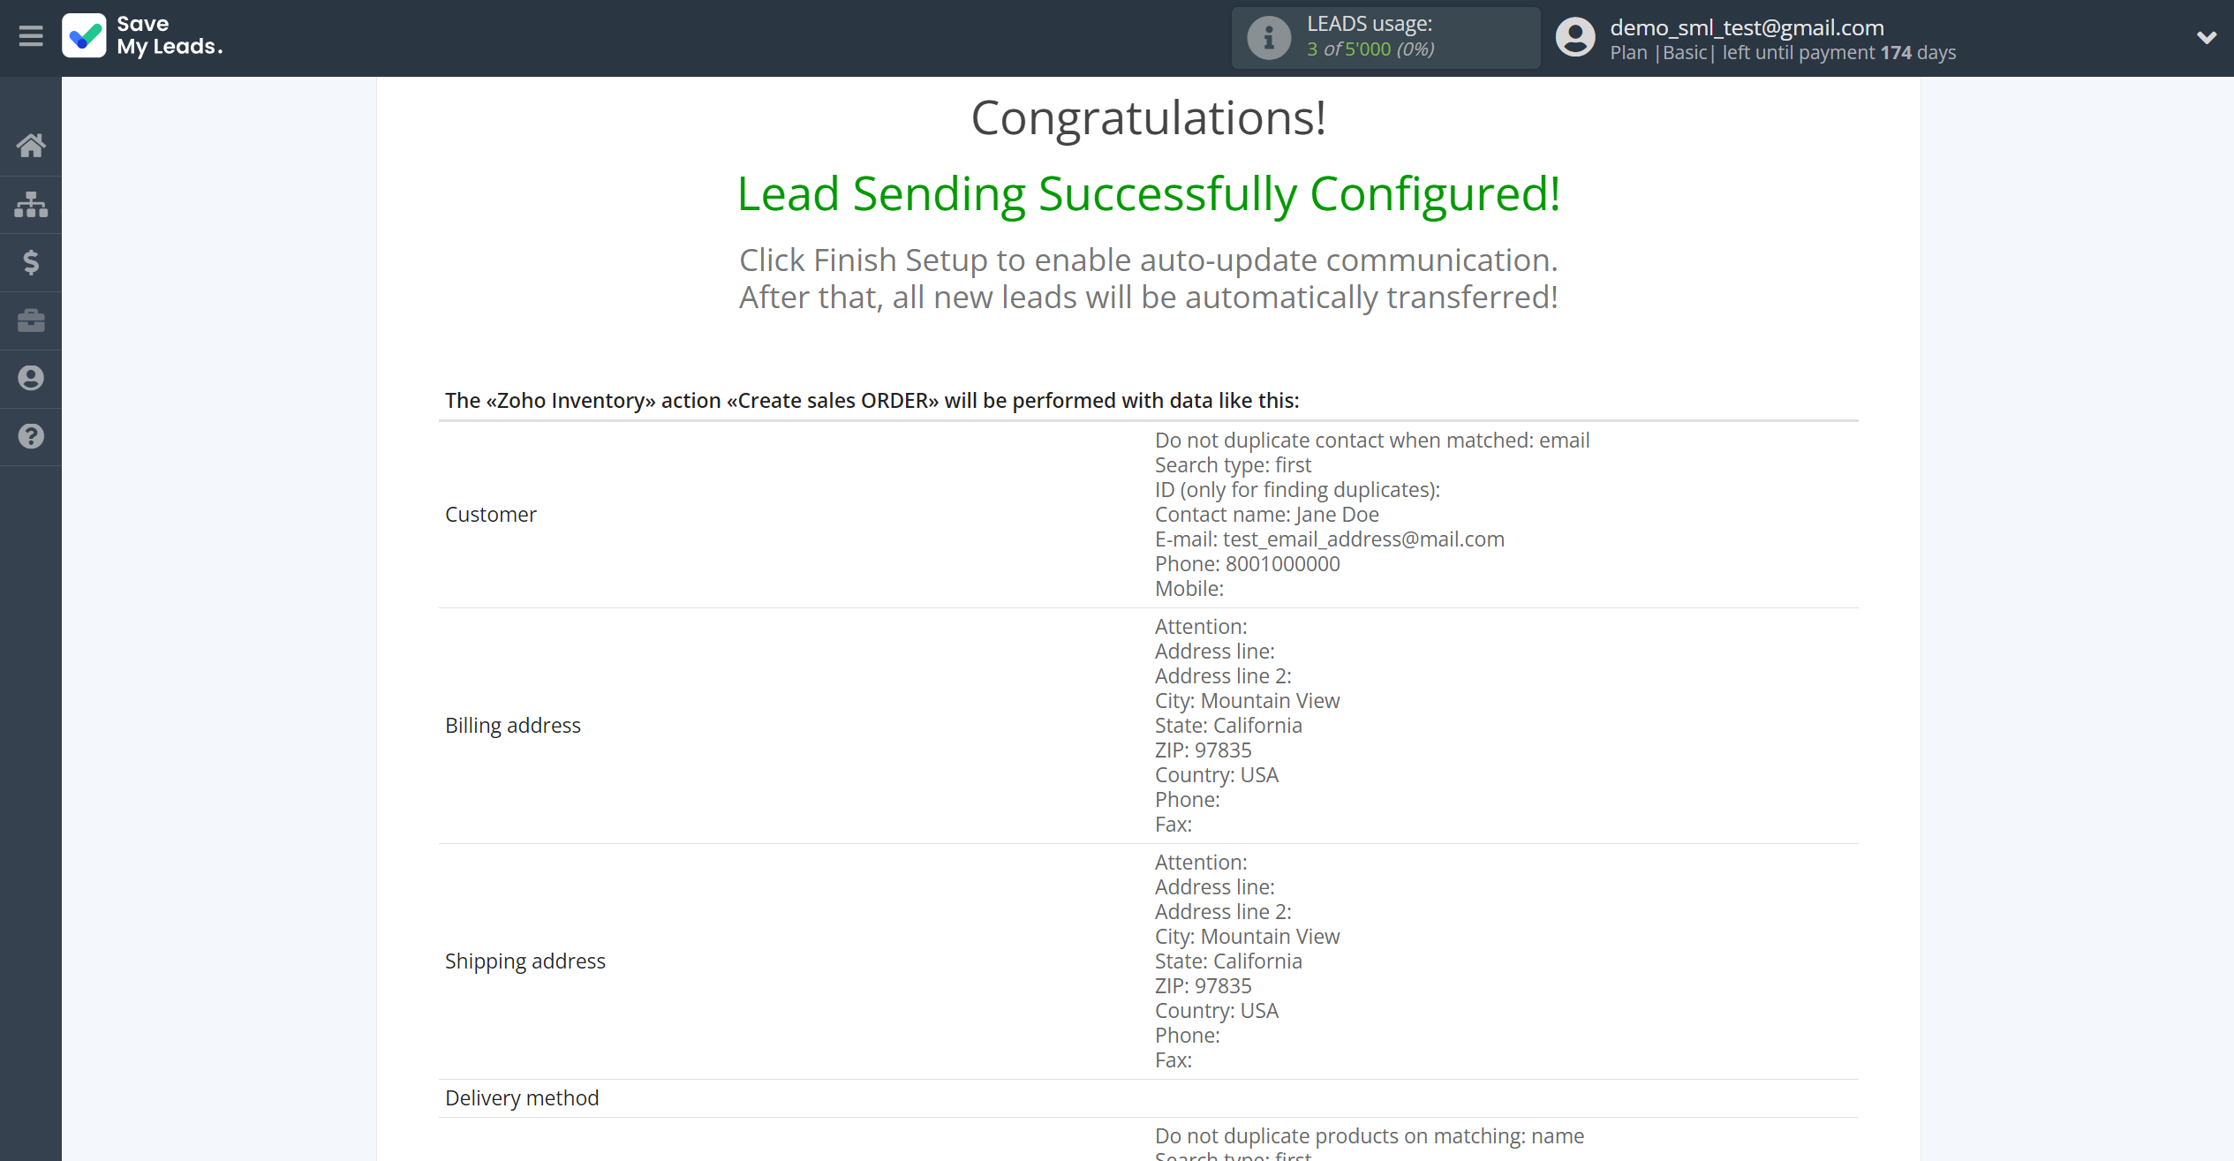The image size is (2234, 1161).
Task: Click the user/profile icon in sidebar
Action: tap(31, 378)
